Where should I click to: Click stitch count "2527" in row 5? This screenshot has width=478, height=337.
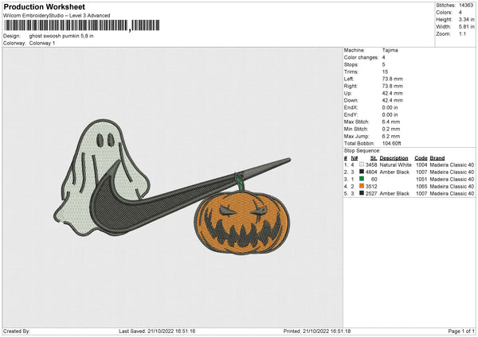371,193
